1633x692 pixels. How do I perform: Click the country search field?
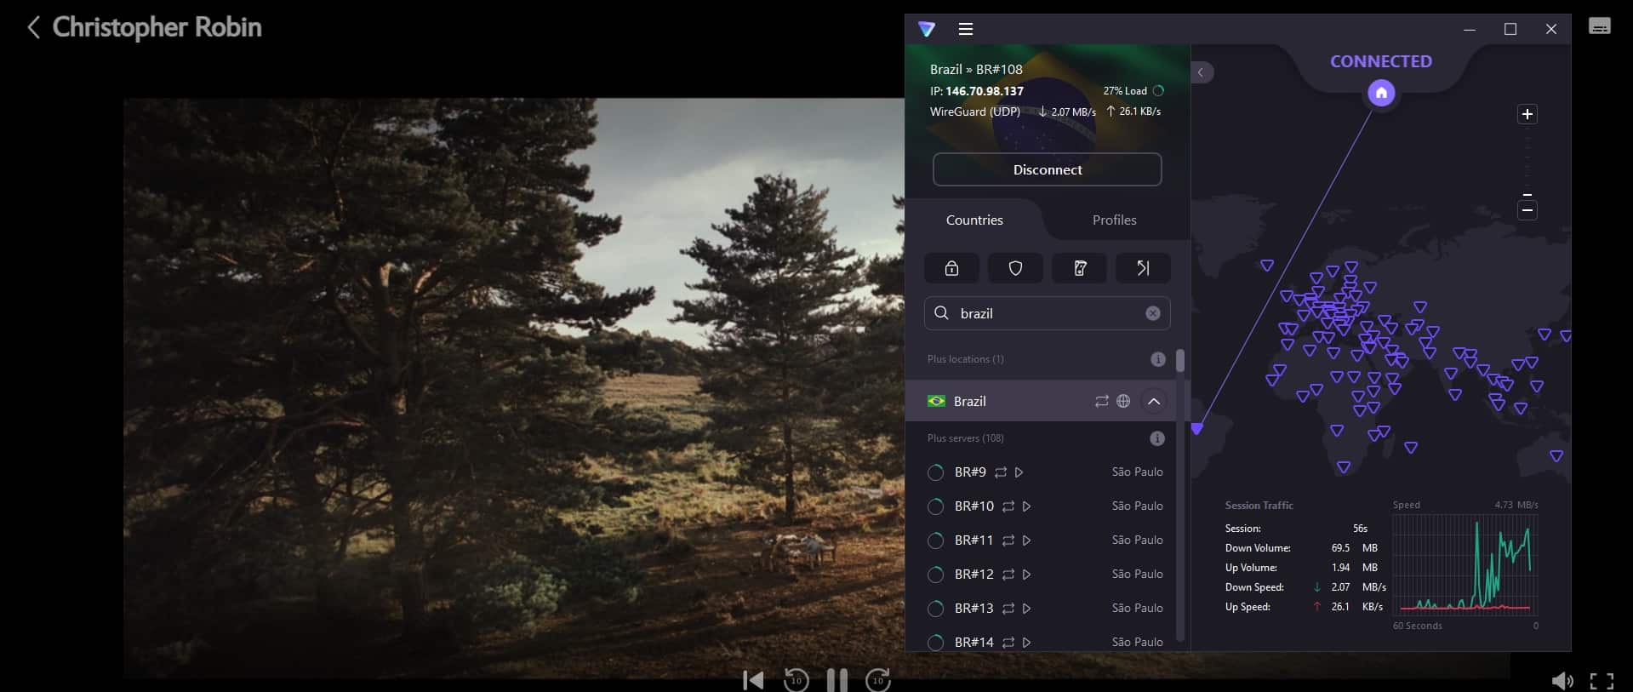click(x=1048, y=313)
